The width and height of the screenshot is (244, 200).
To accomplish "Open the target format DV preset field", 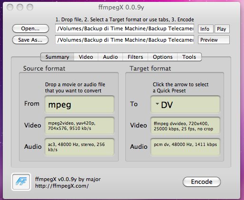I will tap(185, 104).
